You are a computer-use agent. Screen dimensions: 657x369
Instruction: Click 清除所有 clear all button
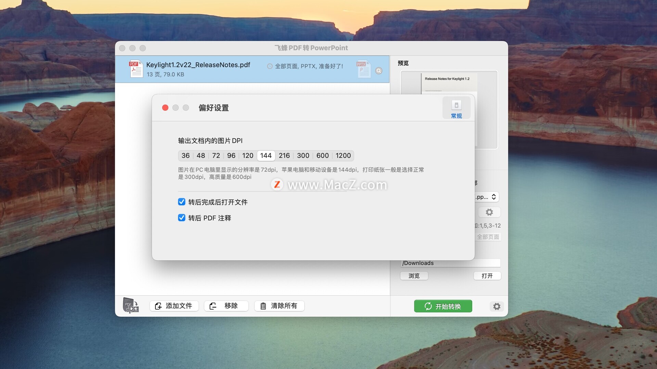coord(279,306)
